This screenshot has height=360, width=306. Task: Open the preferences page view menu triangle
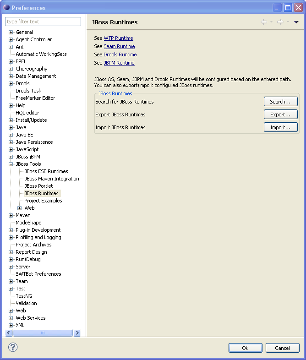coord(296,22)
